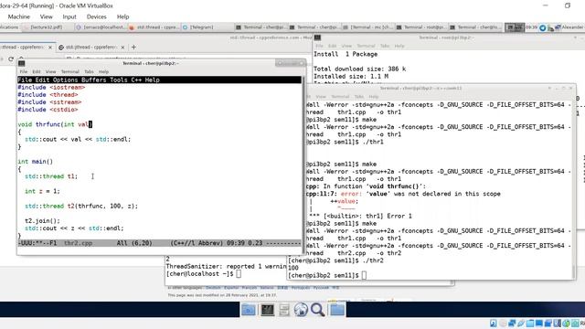The height and width of the screenshot is (329, 585).
Task: Open the Emacs Options menu
Action: [65, 80]
